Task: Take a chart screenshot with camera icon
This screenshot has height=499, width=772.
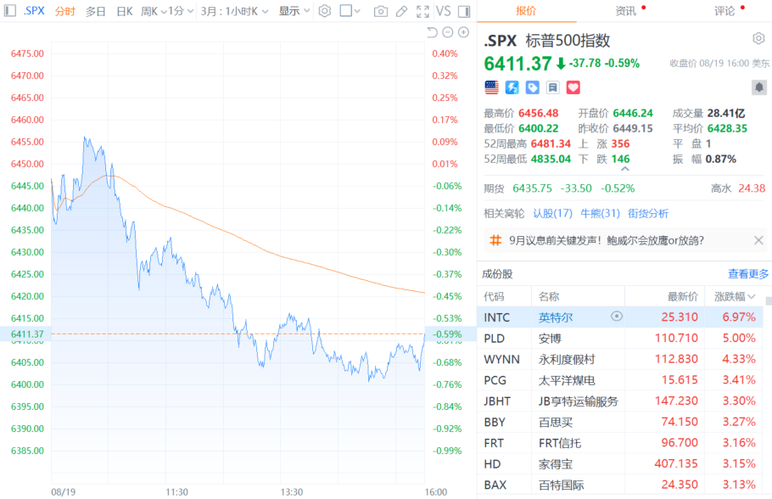Action: 381,11
